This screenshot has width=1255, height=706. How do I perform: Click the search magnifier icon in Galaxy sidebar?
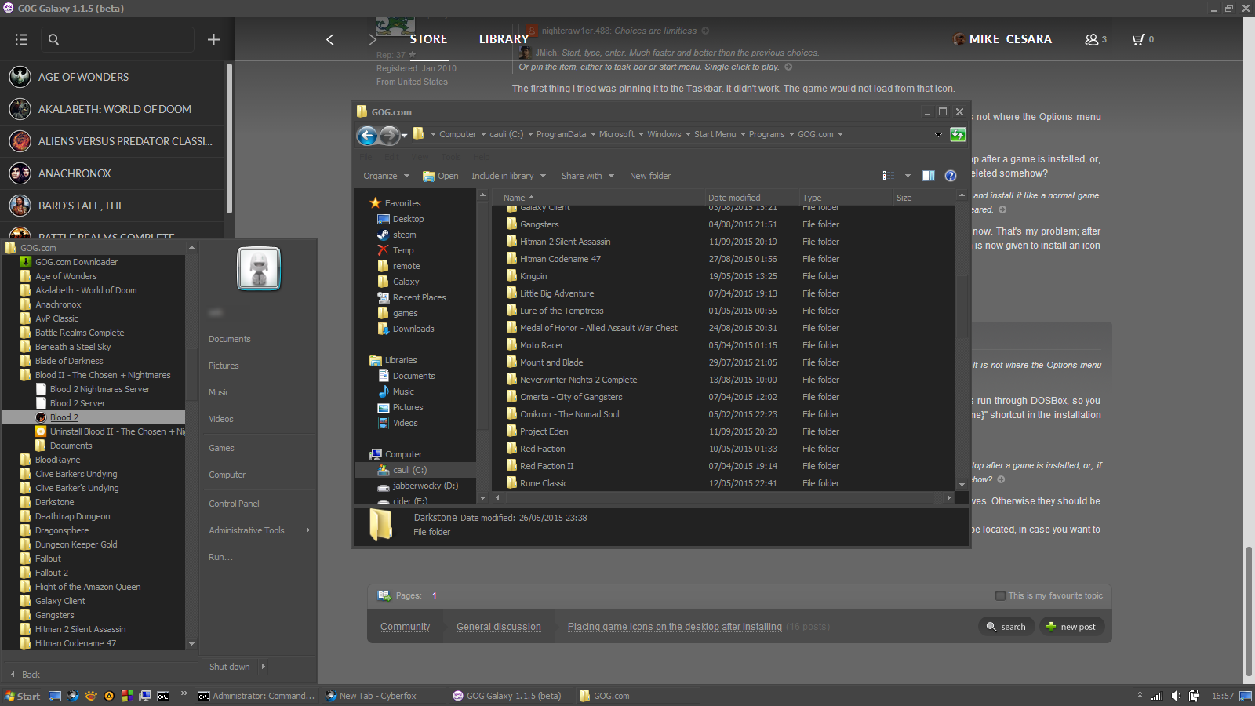53,39
